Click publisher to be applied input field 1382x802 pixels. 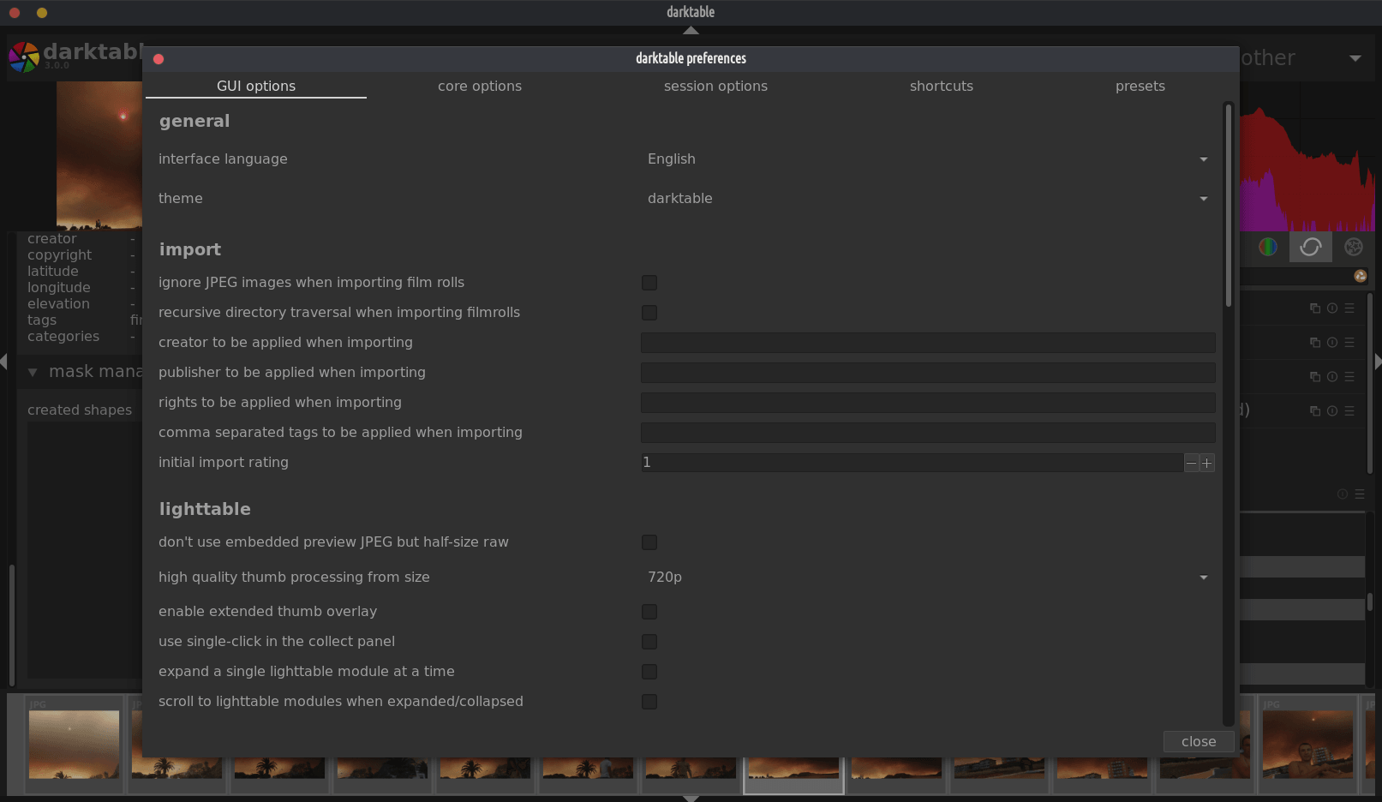(928, 373)
